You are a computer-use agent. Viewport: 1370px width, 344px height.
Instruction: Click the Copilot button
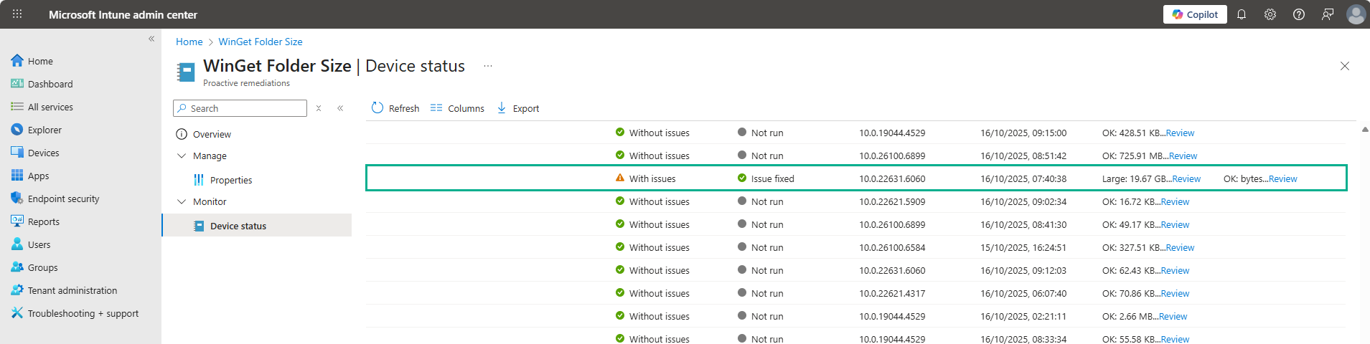click(x=1195, y=14)
